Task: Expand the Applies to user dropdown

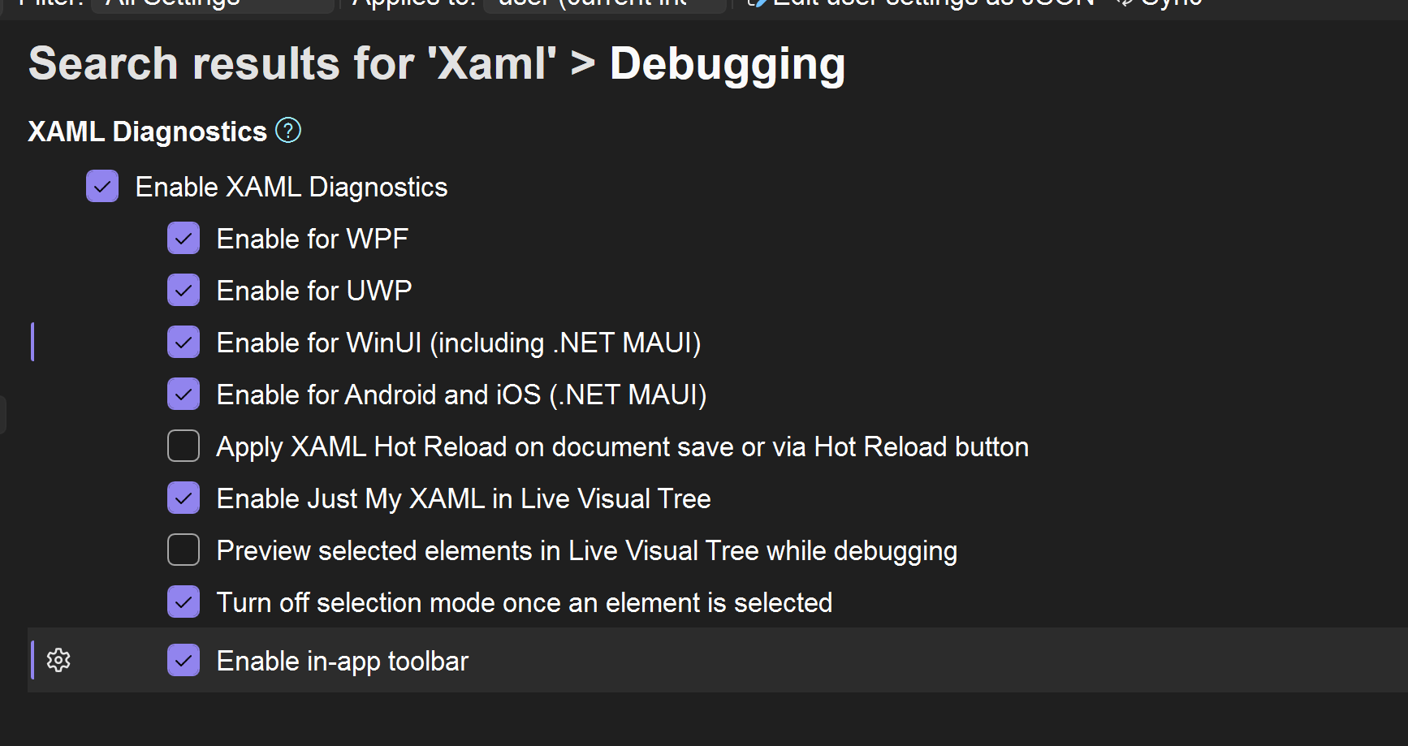Action: click(605, 5)
